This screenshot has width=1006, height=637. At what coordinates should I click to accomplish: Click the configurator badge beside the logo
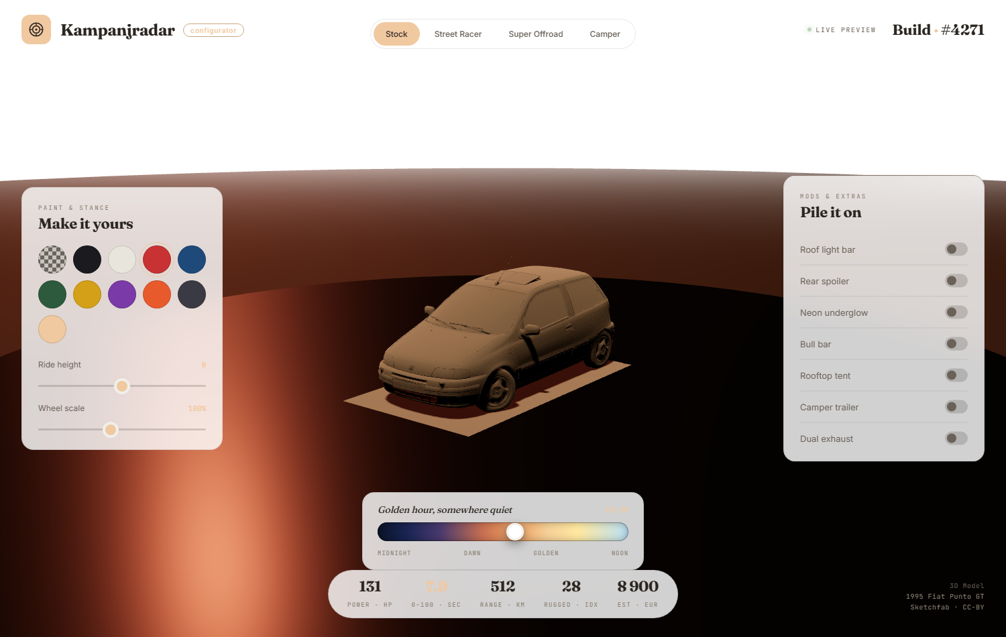(213, 30)
